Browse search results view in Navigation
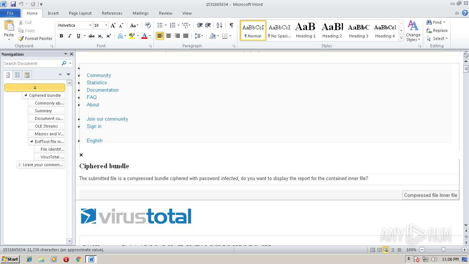 27,75
